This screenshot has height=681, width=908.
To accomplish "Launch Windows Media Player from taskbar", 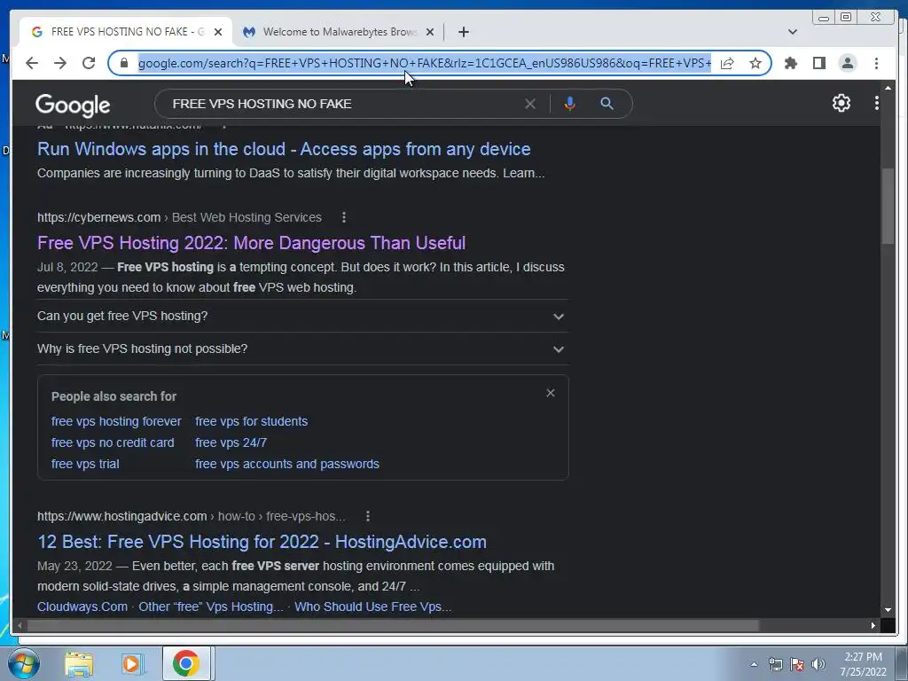I will click(132, 664).
